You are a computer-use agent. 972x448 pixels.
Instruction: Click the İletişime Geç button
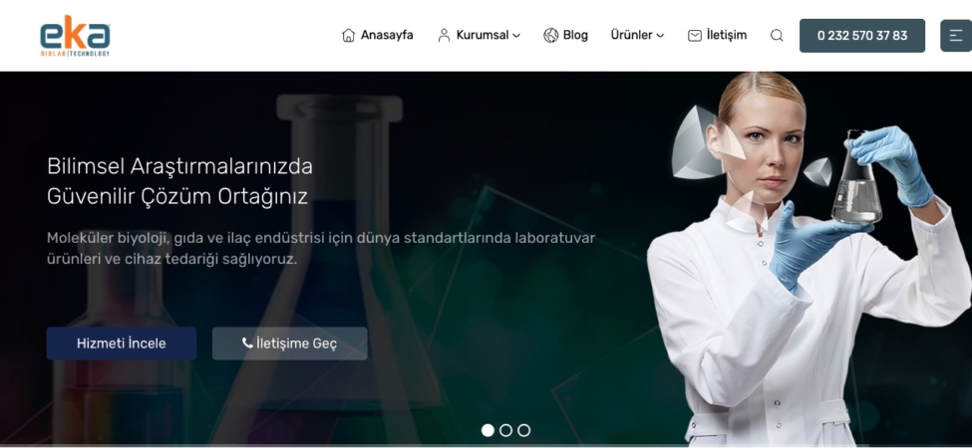coord(289,343)
